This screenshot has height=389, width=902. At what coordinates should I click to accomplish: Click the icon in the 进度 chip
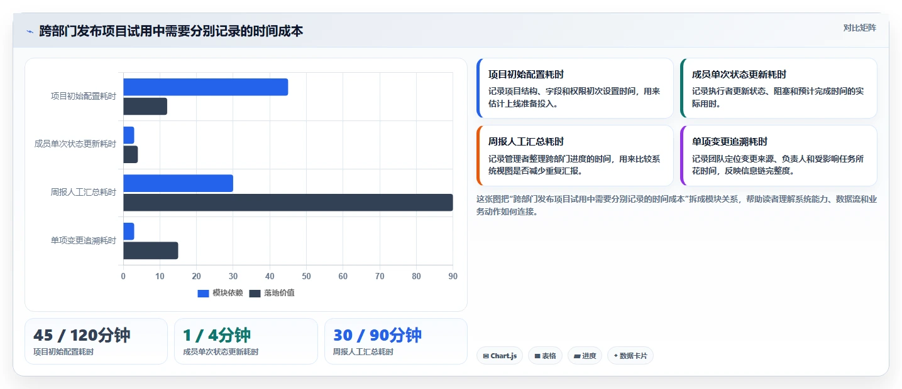pyautogui.click(x=577, y=356)
